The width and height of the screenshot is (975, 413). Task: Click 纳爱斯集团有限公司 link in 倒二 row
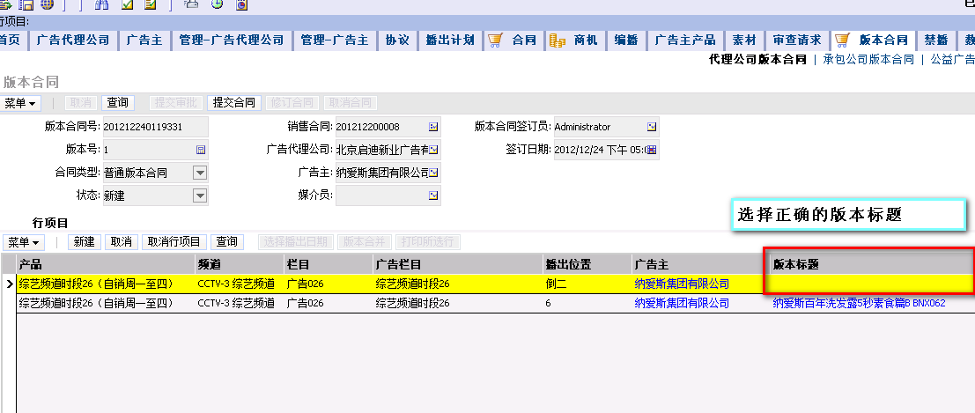(x=682, y=284)
